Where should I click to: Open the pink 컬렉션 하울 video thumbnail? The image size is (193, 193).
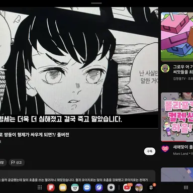[177, 117]
